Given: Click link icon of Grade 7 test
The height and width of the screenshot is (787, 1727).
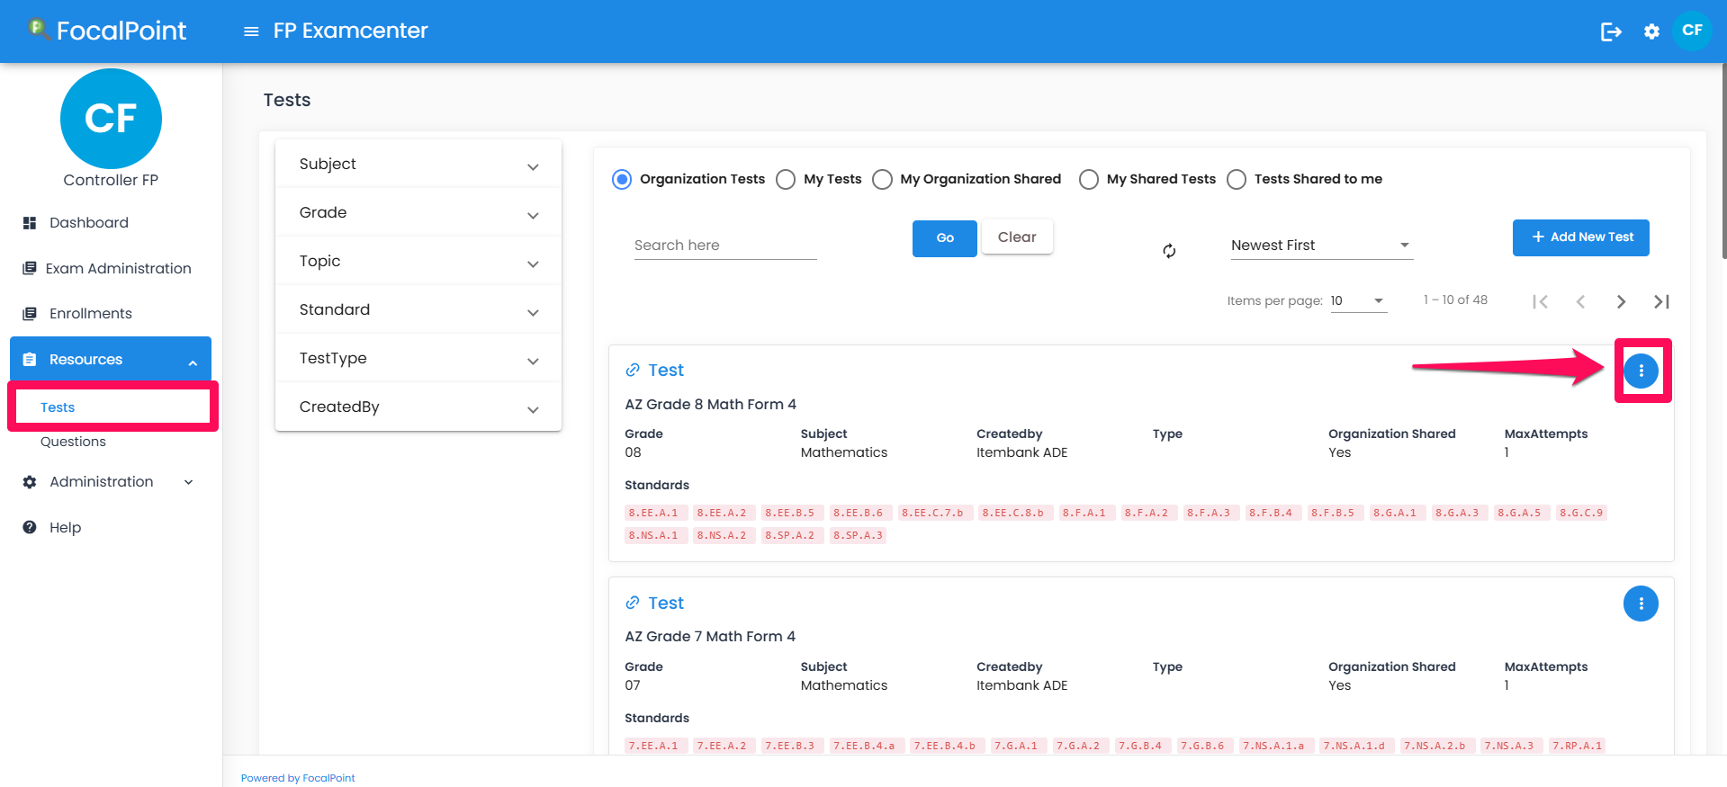Looking at the screenshot, I should (x=633, y=604).
